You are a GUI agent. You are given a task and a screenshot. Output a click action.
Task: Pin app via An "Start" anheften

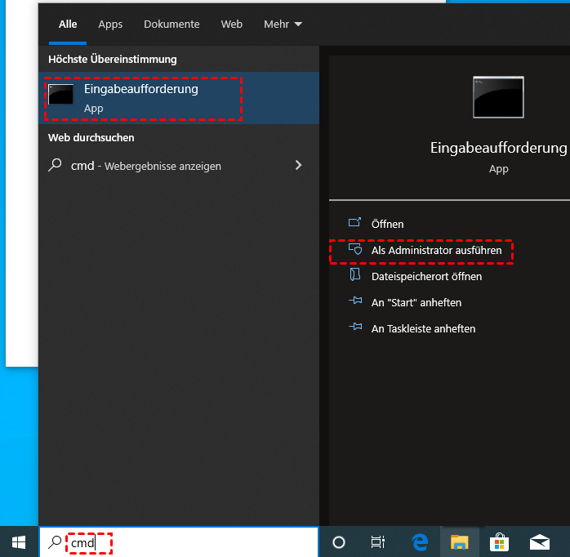point(416,303)
